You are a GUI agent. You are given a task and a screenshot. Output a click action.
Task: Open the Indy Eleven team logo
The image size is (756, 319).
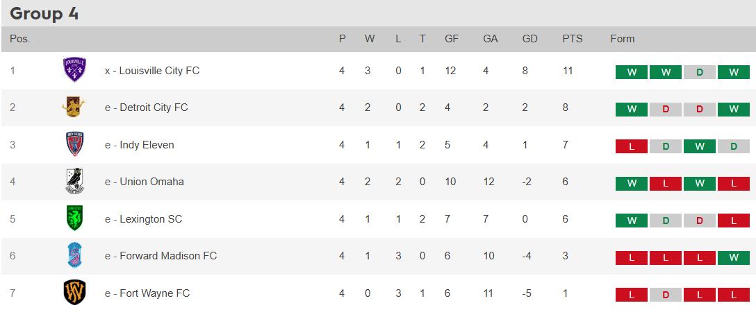(75, 144)
